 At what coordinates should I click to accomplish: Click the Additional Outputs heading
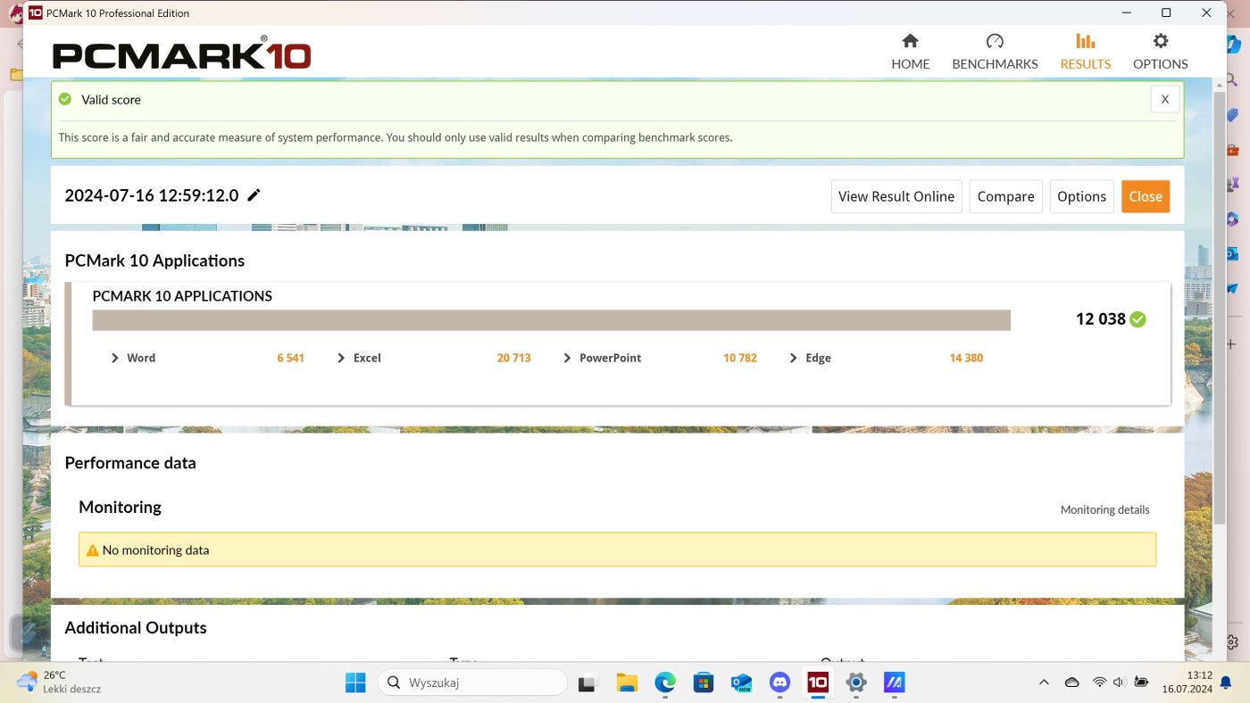point(136,628)
